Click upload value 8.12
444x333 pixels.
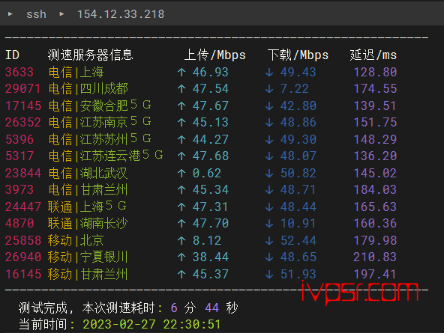(x=207, y=240)
